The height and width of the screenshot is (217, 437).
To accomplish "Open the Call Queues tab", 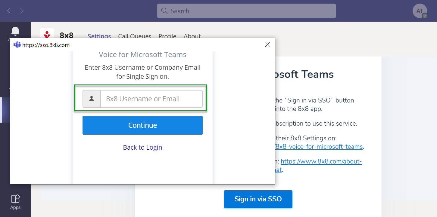I will [135, 36].
